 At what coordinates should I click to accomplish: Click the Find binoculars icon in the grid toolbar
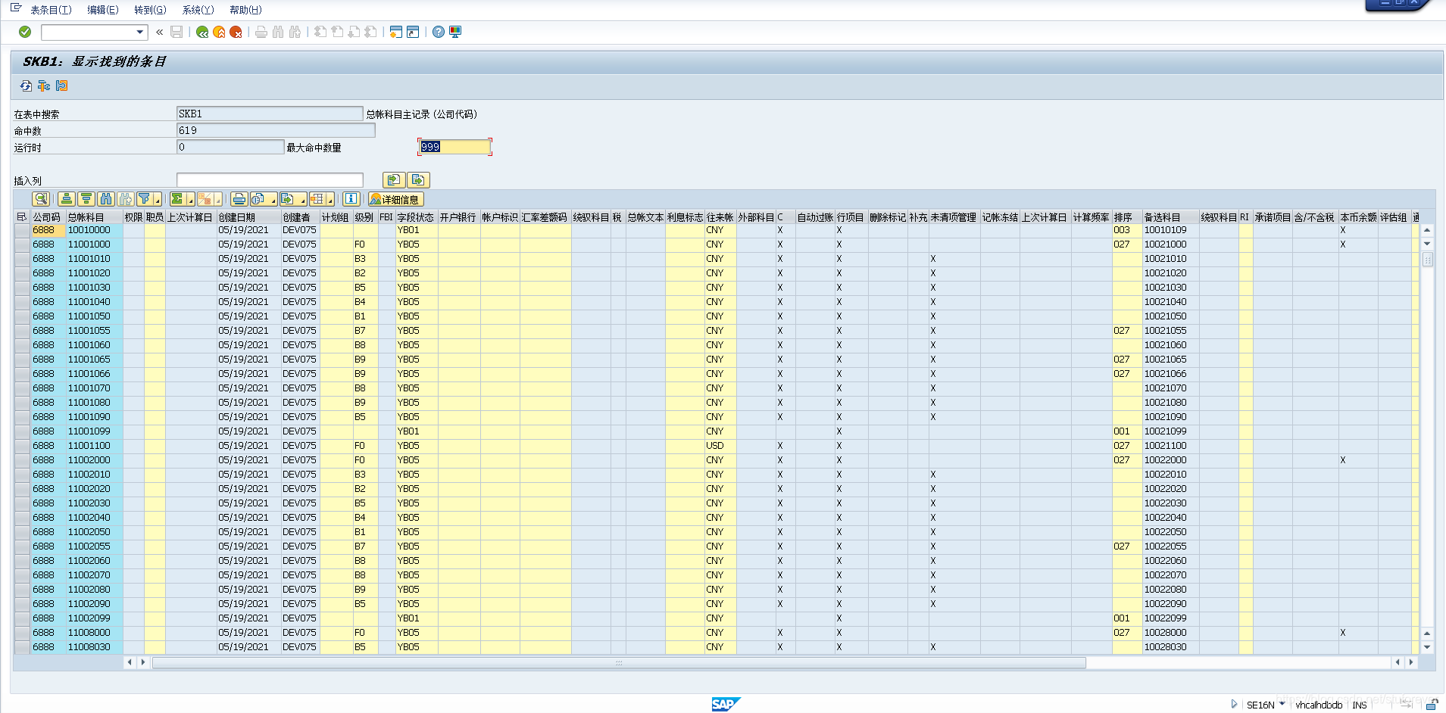pyautogui.click(x=106, y=199)
